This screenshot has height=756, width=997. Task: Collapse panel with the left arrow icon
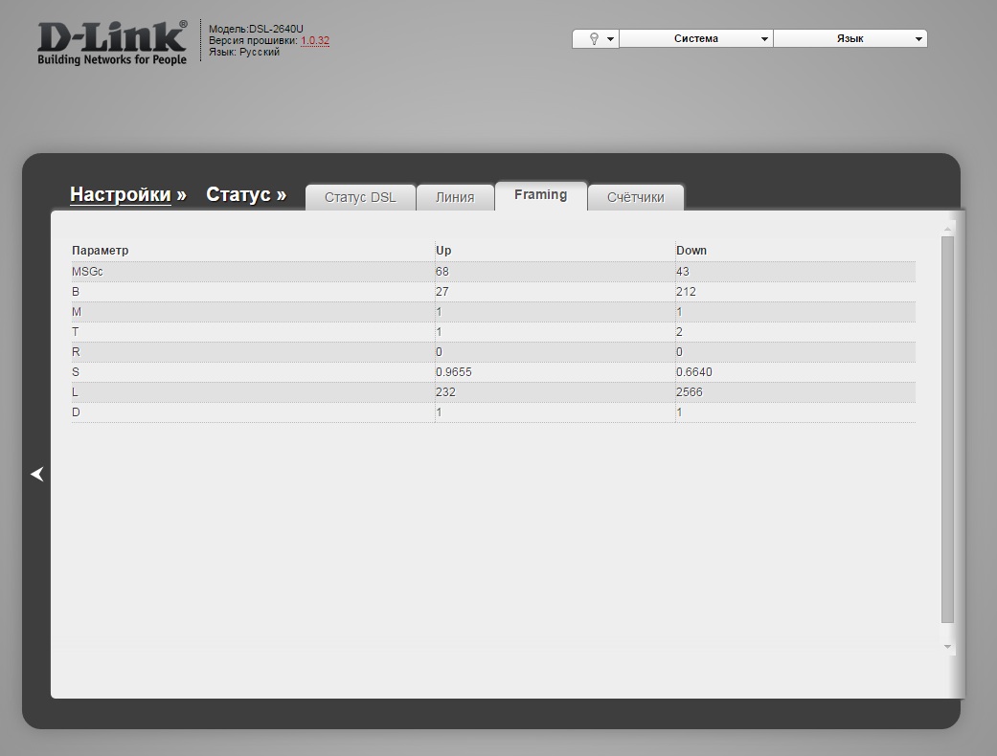(37, 474)
